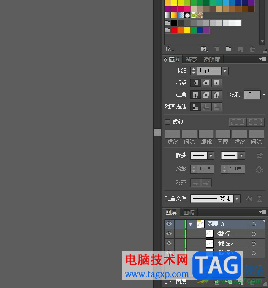Click the swatches panel scroll-down arrow

[x=263, y=41]
